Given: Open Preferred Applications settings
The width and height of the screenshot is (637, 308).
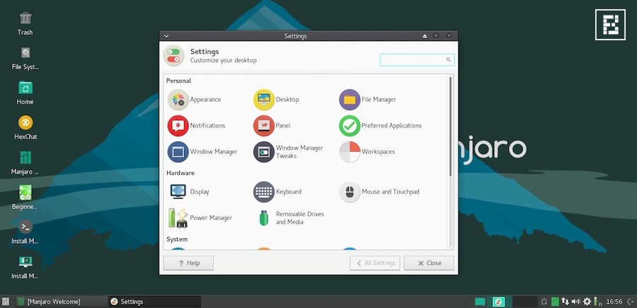Looking at the screenshot, I should (350, 126).
